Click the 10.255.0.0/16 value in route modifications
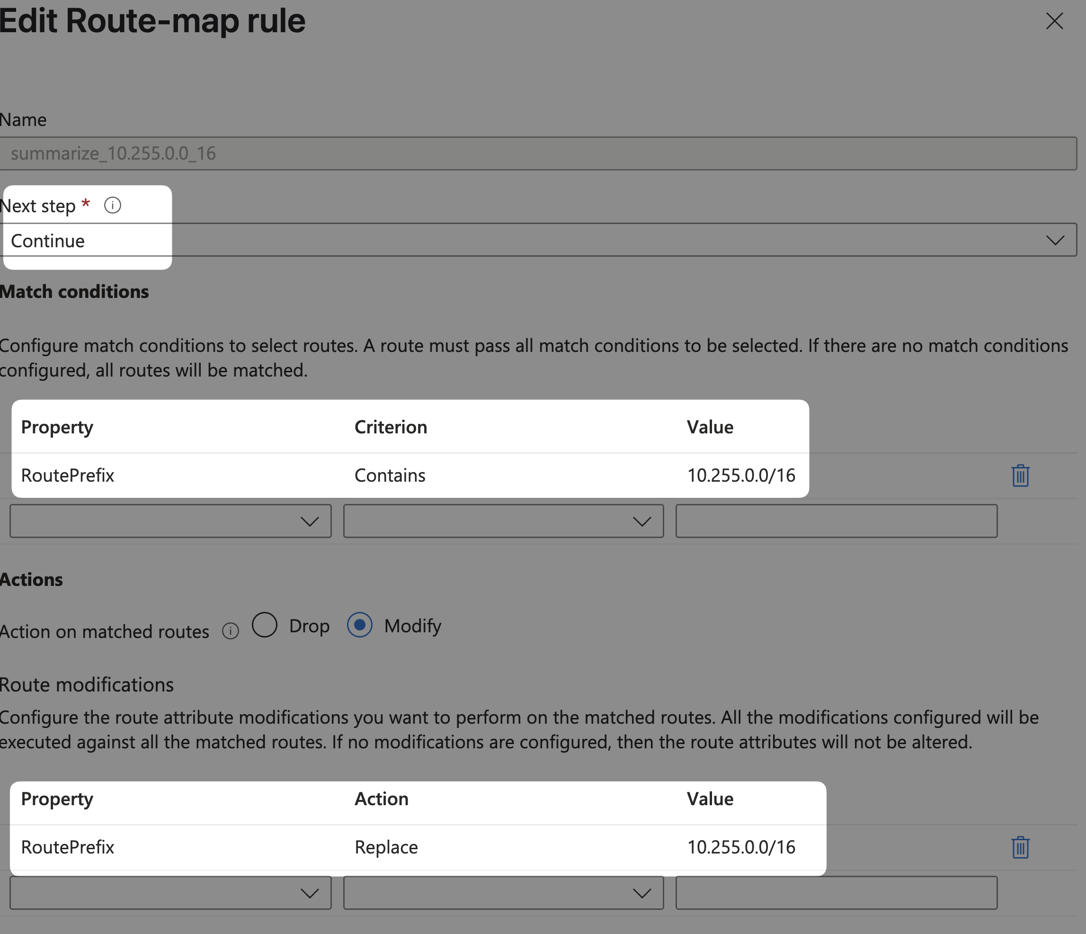Image resolution: width=1086 pixels, height=934 pixels. [741, 847]
